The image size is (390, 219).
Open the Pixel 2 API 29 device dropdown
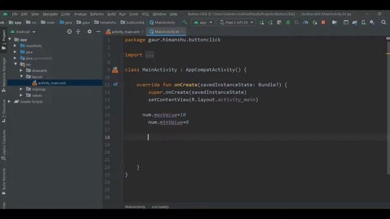pos(236,23)
